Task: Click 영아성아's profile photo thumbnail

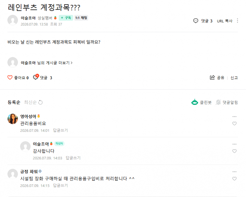Action: (x=13, y=119)
